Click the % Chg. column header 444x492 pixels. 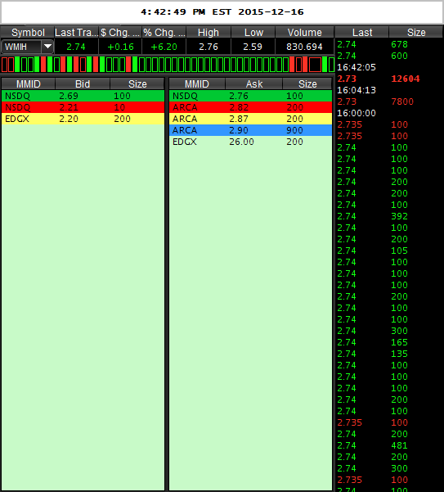[x=164, y=32]
